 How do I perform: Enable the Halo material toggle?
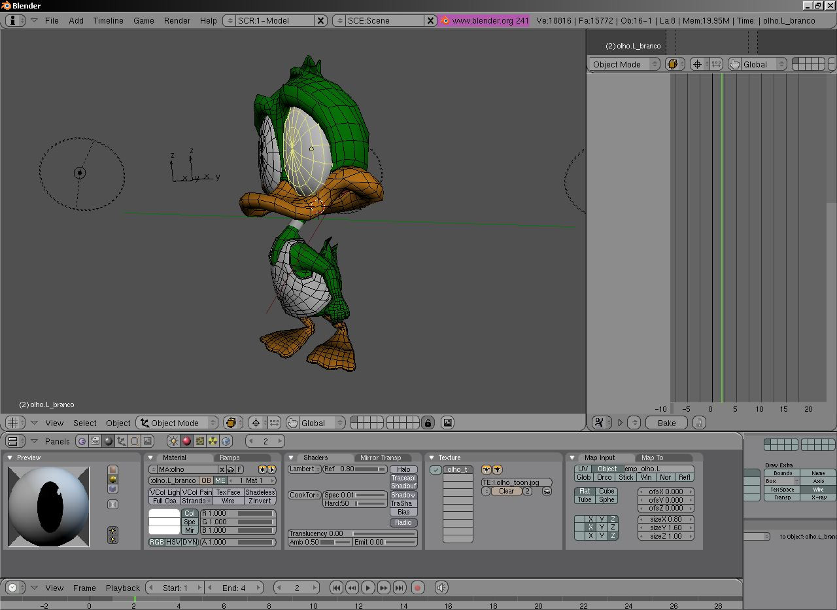click(403, 469)
